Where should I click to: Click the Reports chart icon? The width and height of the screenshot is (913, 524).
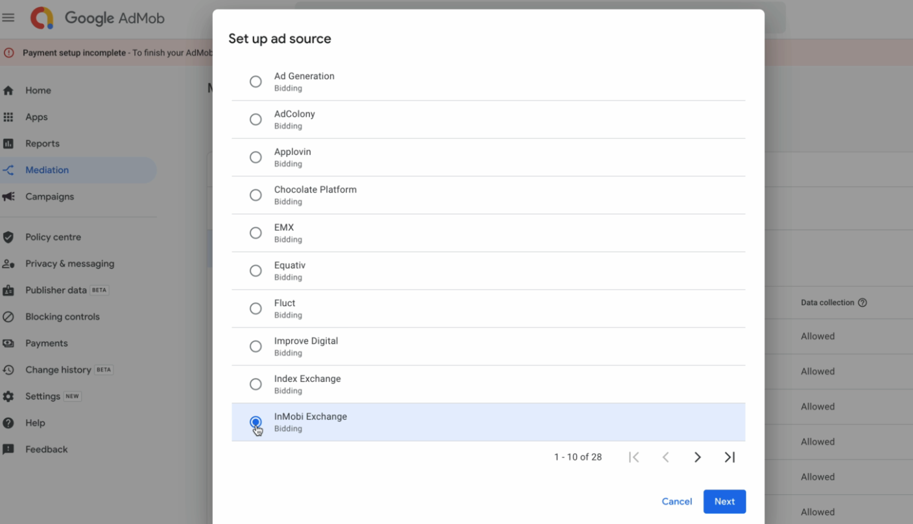pyautogui.click(x=8, y=144)
